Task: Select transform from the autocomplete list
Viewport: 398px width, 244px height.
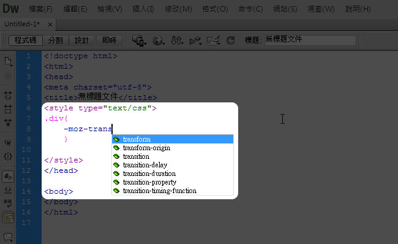Action: [x=173, y=139]
